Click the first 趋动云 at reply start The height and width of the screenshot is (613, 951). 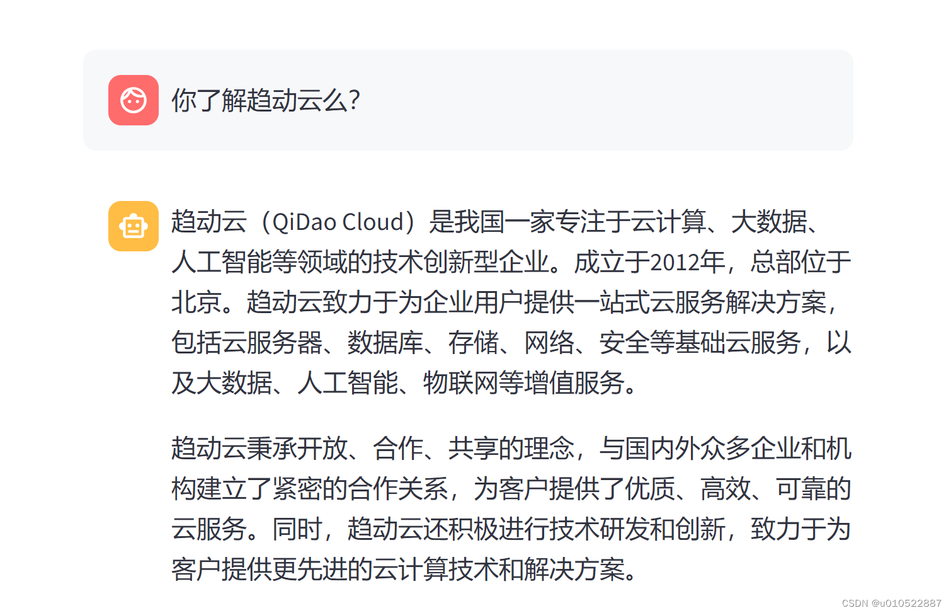pyautogui.click(x=208, y=222)
